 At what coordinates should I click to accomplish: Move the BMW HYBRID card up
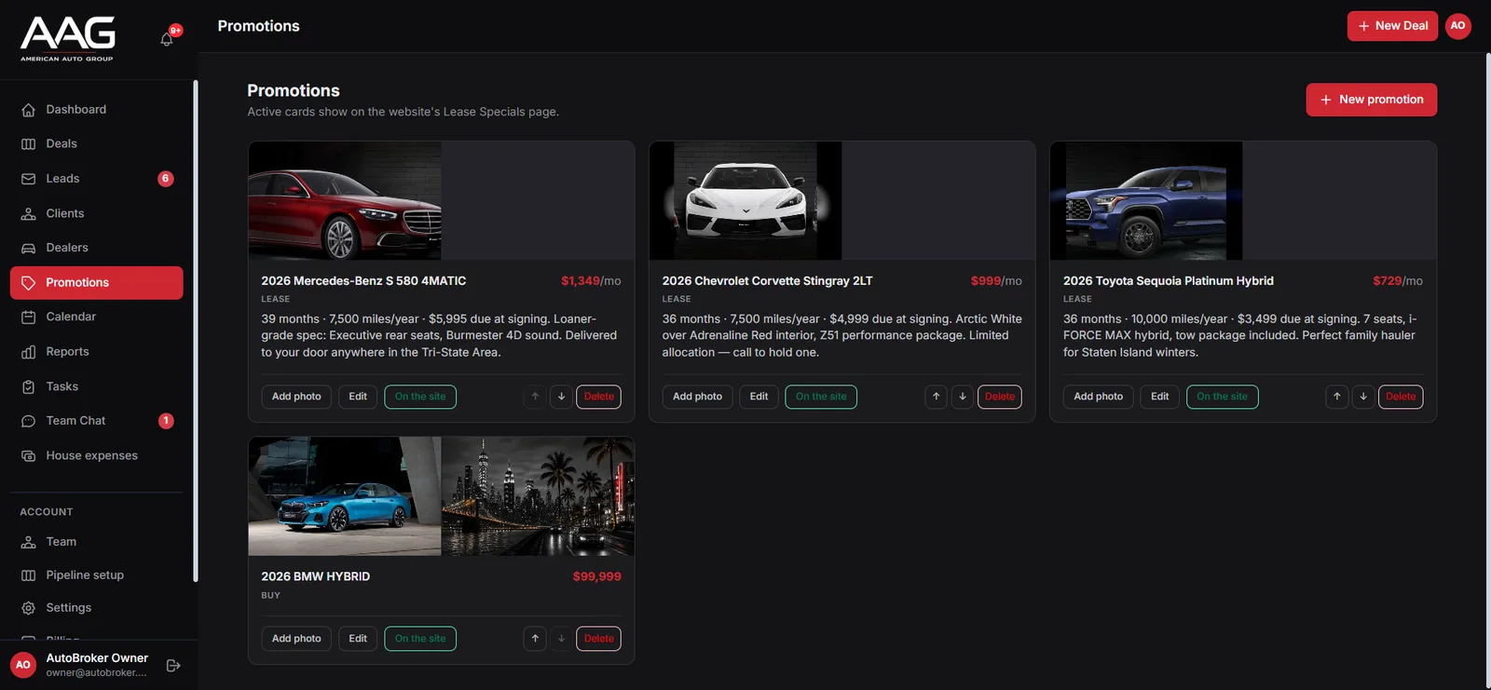click(535, 639)
